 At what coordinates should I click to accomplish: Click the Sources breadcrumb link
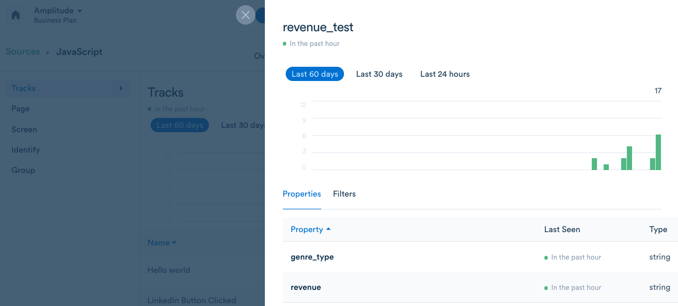[x=23, y=52]
